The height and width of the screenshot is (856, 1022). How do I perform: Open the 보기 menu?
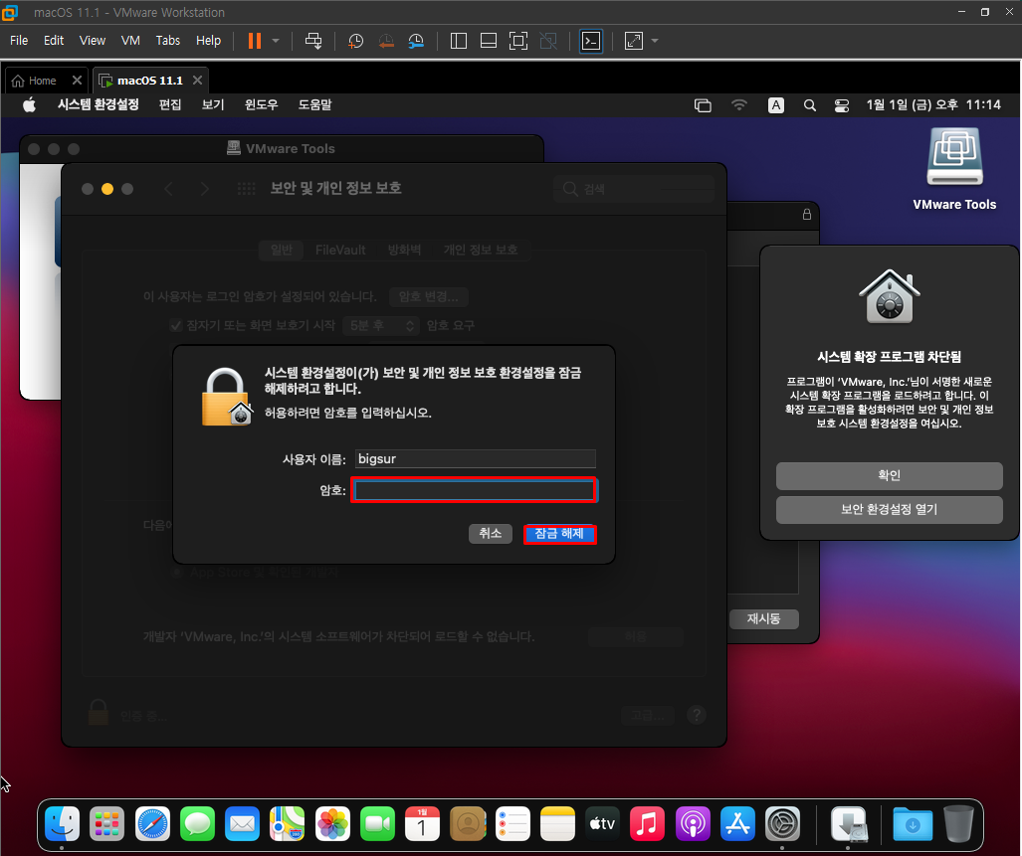pyautogui.click(x=213, y=104)
